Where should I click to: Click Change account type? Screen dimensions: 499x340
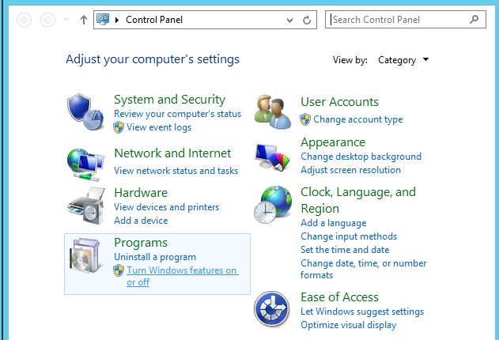click(358, 119)
